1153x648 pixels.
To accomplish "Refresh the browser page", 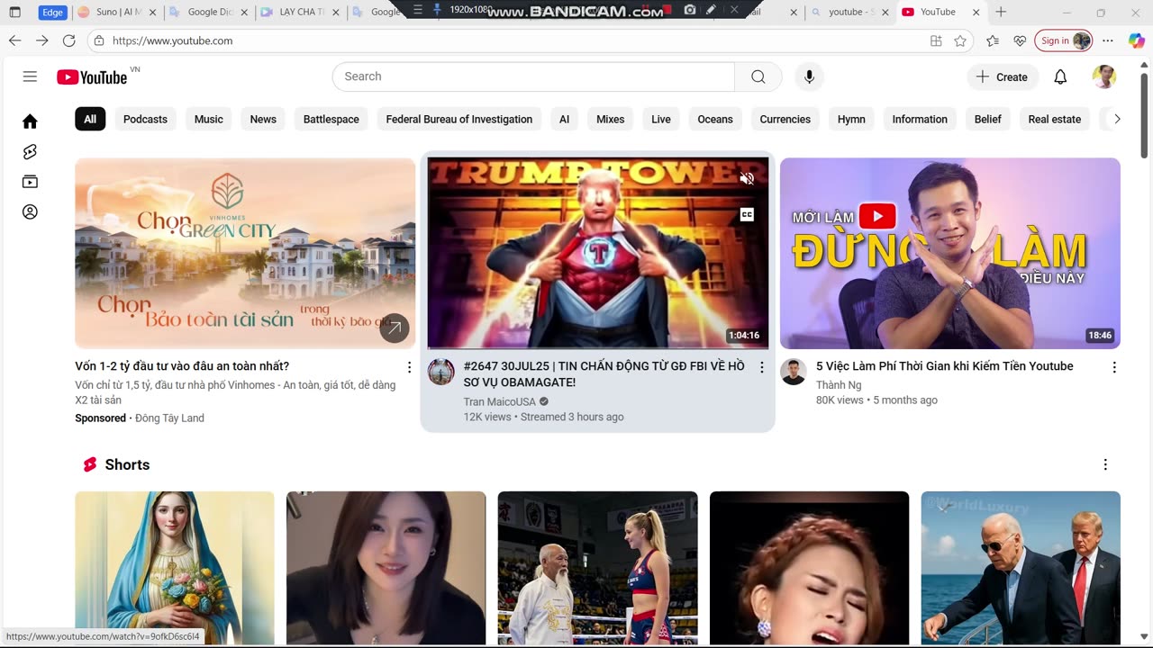I will point(68,40).
